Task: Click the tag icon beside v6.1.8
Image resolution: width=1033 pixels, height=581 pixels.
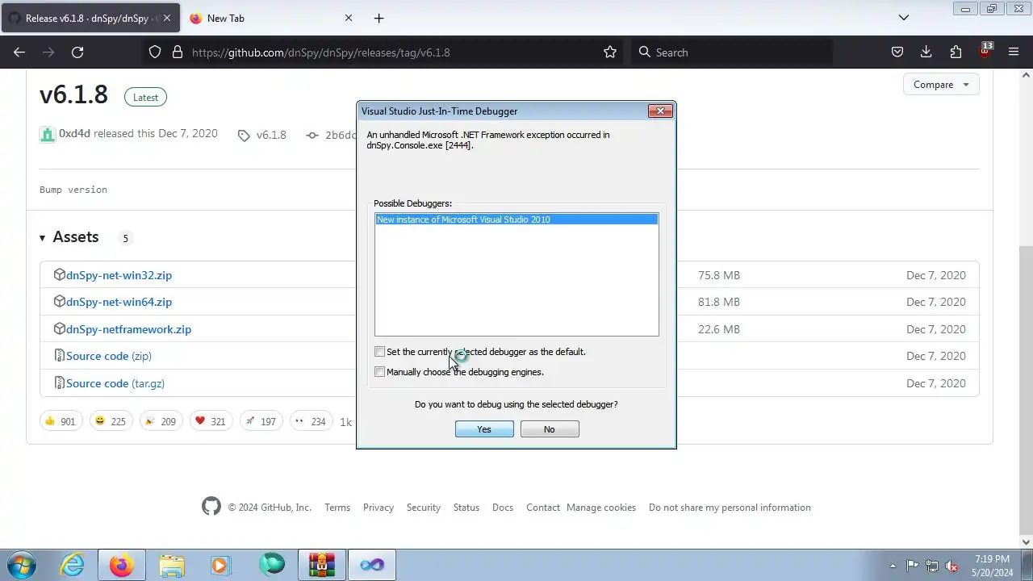Action: 244,136
